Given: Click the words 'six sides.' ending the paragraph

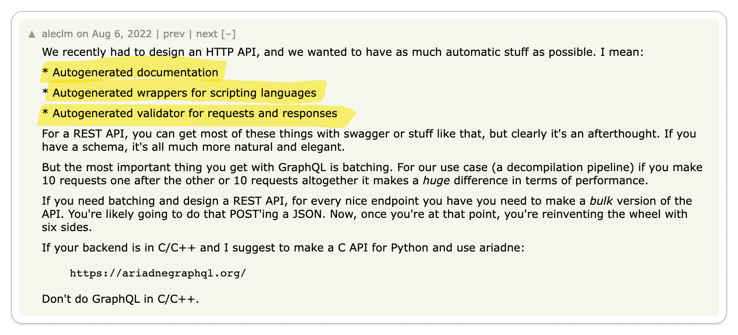Looking at the screenshot, I should [x=67, y=227].
